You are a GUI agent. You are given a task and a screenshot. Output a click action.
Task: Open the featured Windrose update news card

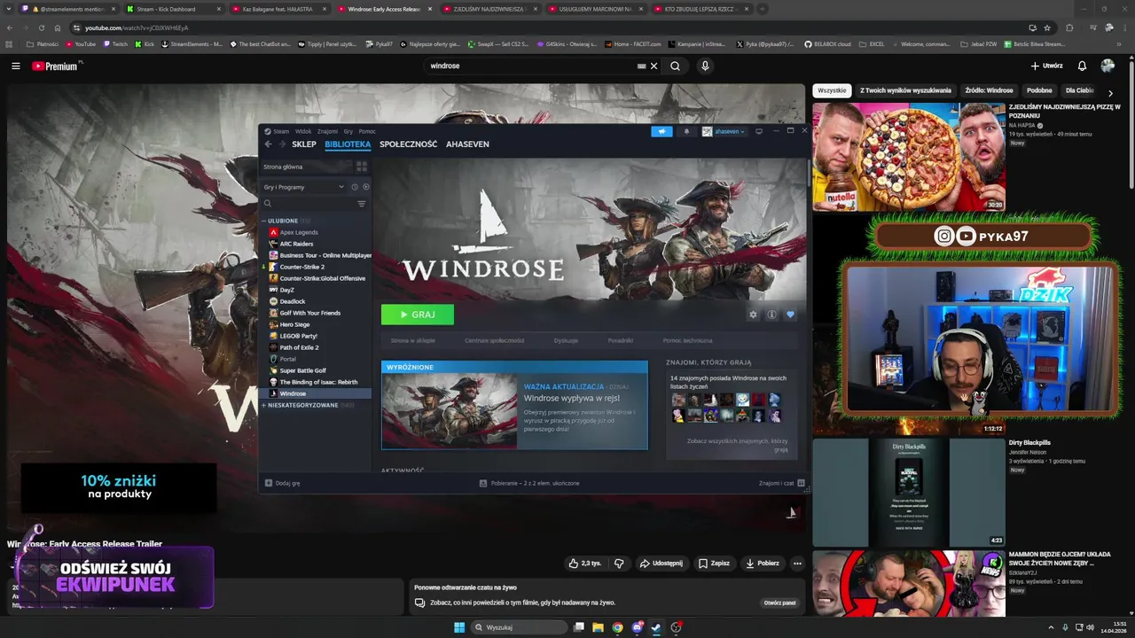(x=514, y=405)
